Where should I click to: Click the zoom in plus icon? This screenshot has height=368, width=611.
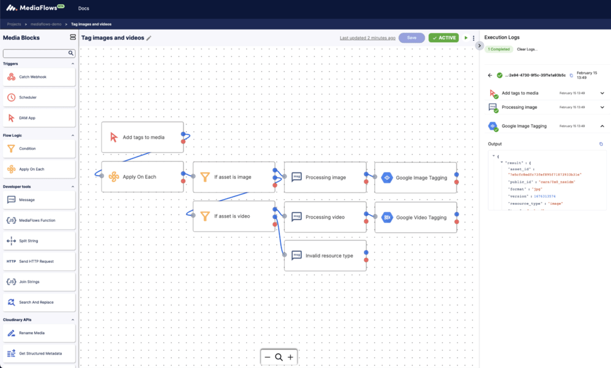290,357
